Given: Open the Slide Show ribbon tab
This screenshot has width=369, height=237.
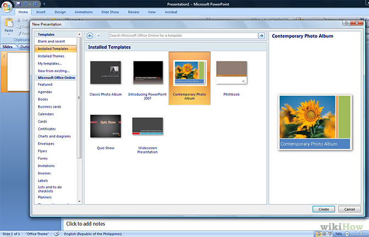Looking at the screenshot, I should 108,12.
